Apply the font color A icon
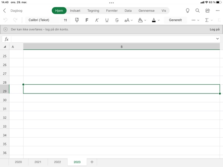Image resolution: width=223 pixels, height=167 pixels. [154, 20]
